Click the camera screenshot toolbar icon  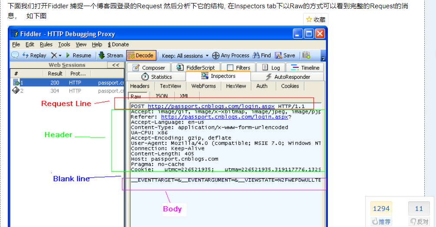tap(306, 55)
